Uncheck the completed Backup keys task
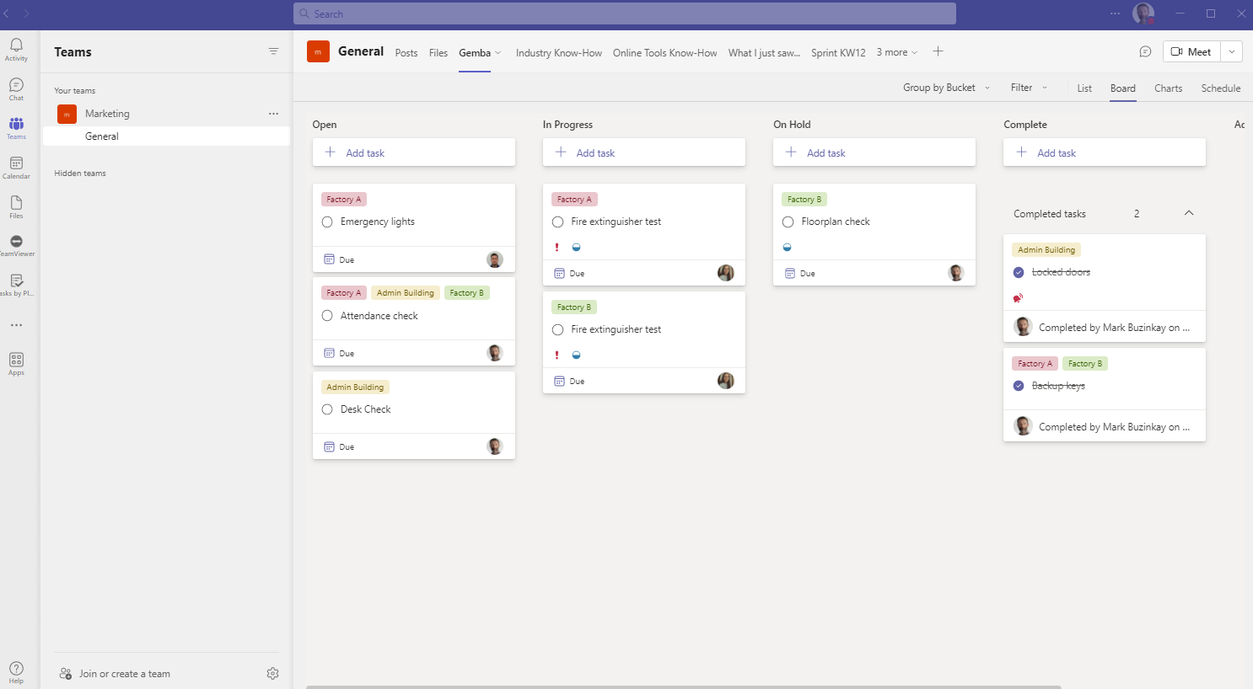This screenshot has height=689, width=1253. (1019, 386)
